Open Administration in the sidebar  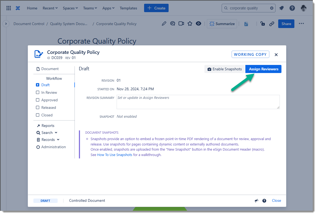coord(53,147)
